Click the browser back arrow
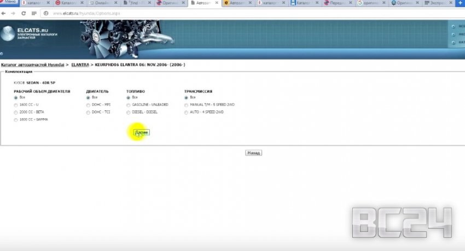Viewport: 465px width, 251px height. click(4, 13)
